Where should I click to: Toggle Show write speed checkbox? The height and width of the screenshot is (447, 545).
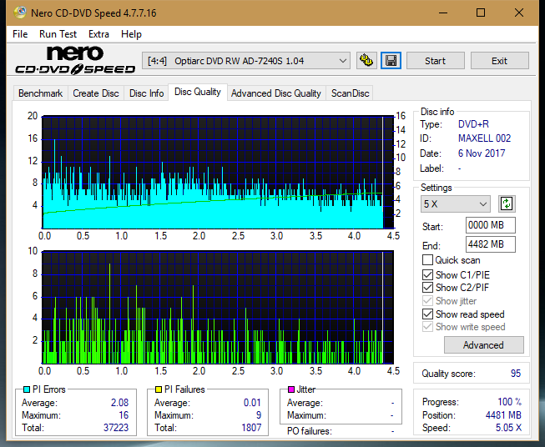pos(427,327)
